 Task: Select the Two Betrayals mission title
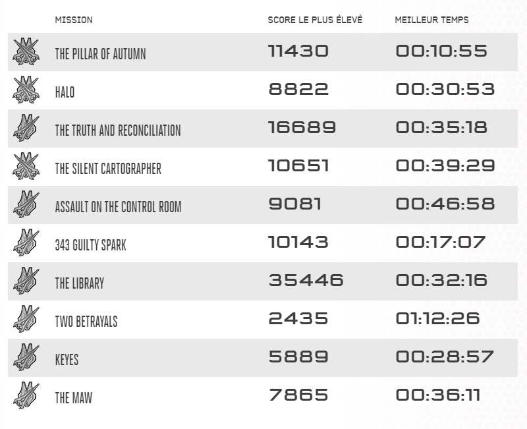86,322
